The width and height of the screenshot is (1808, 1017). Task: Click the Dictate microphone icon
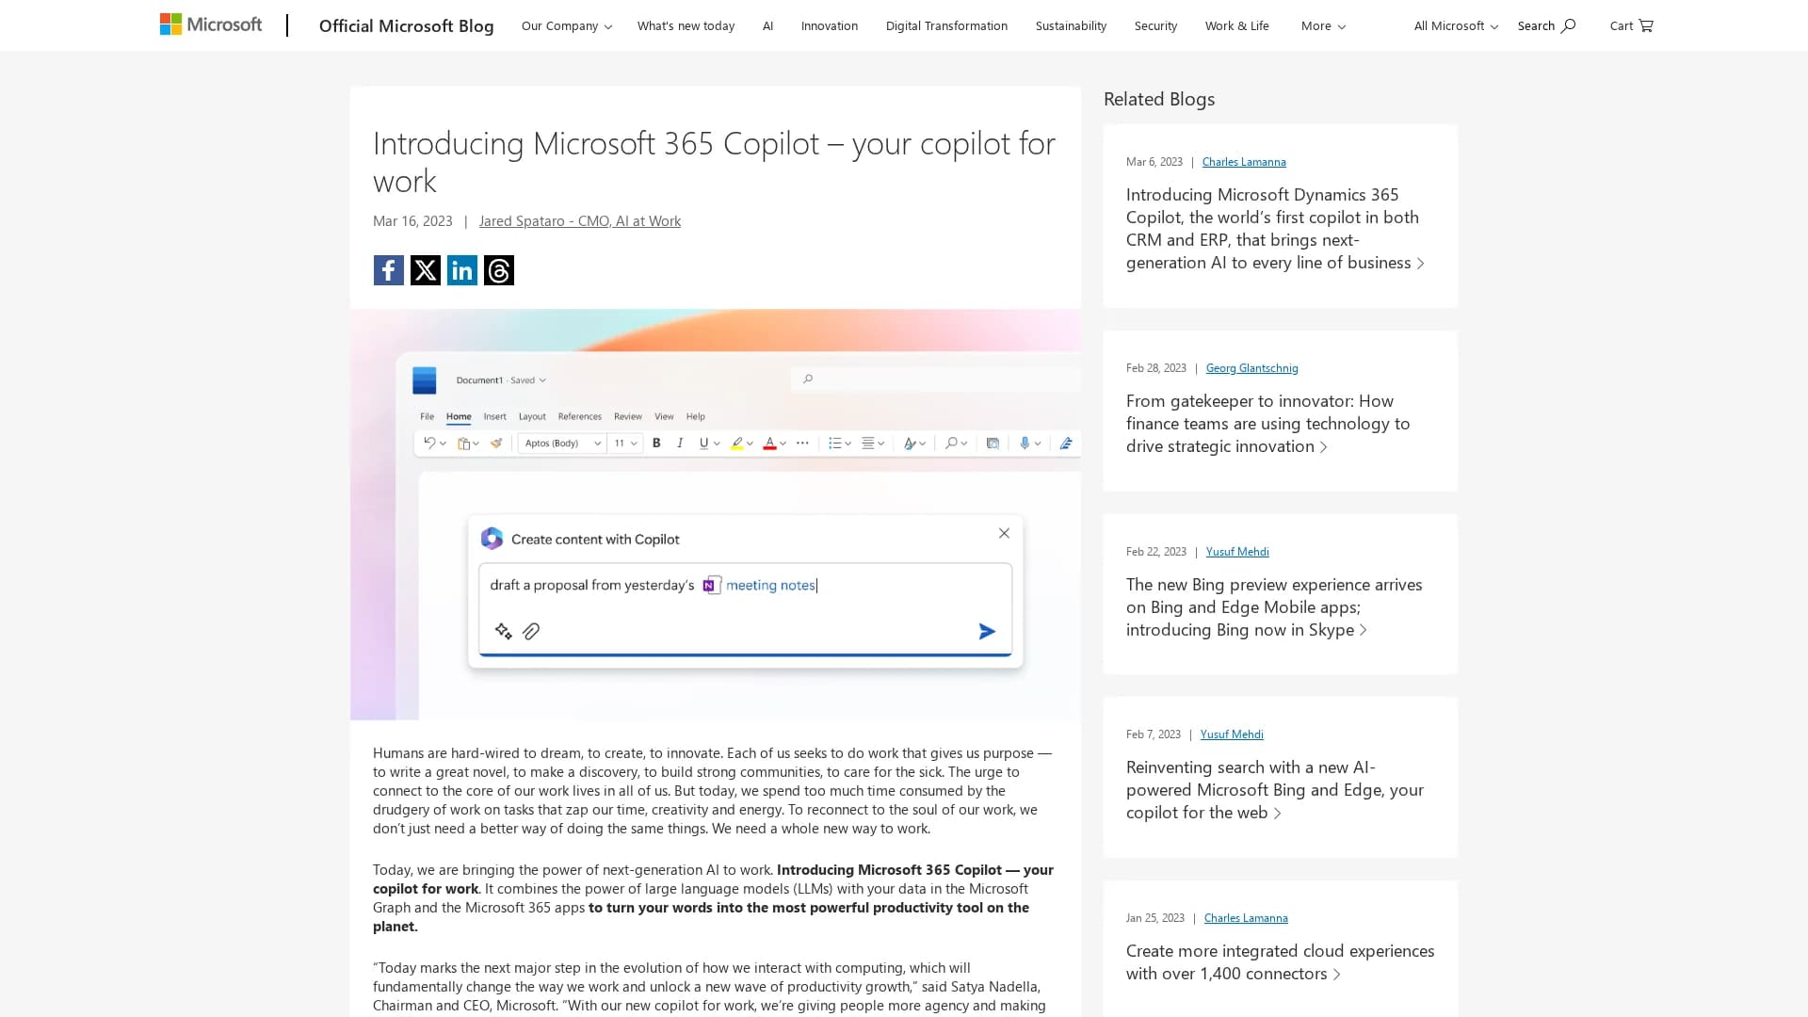click(1025, 443)
